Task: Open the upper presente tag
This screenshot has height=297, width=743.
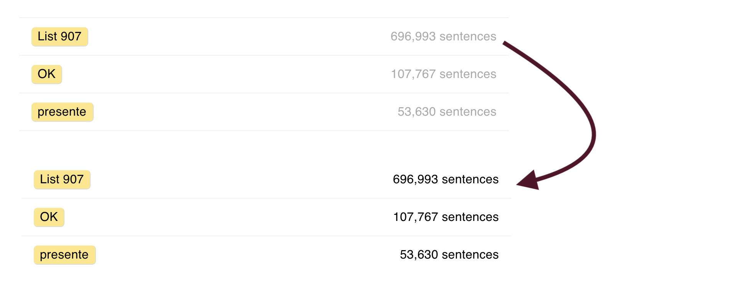Action: point(62,112)
